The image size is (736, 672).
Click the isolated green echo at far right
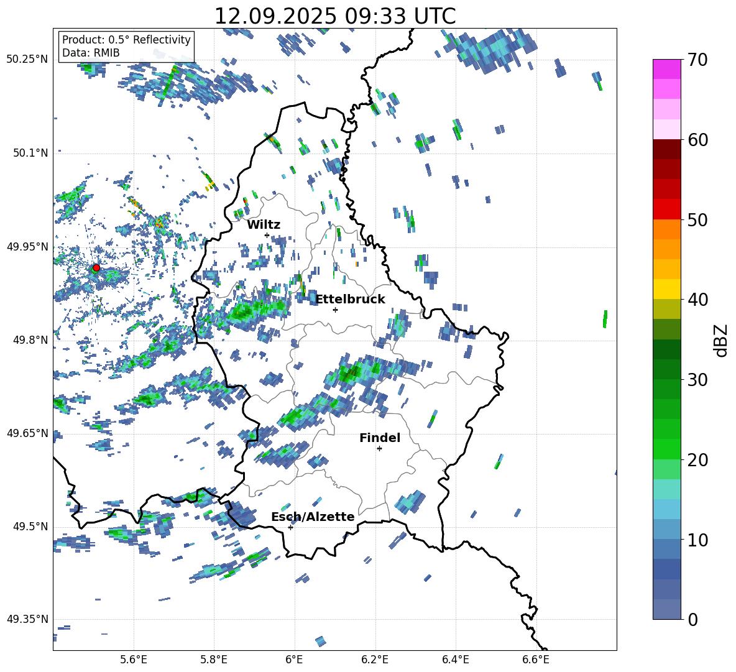click(605, 319)
